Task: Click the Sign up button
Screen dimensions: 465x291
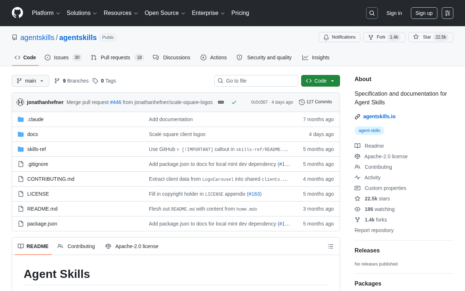Action: [424, 13]
